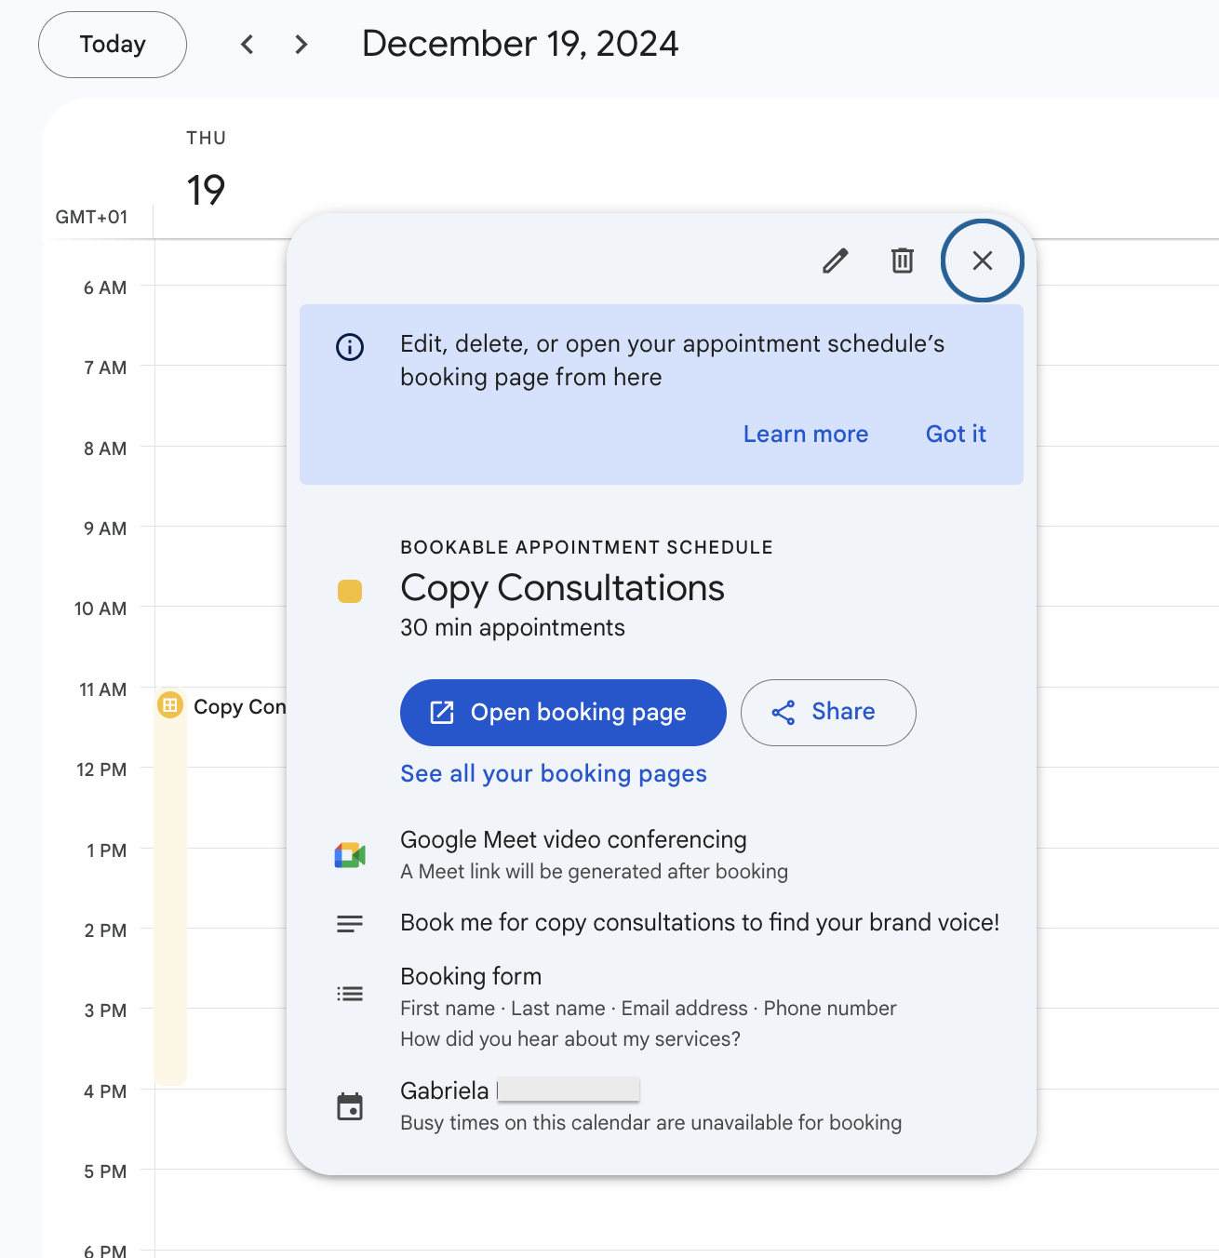Screen dimensions: 1219x1258
Task: Open the December 19, 2024 date header
Action: [x=519, y=44]
